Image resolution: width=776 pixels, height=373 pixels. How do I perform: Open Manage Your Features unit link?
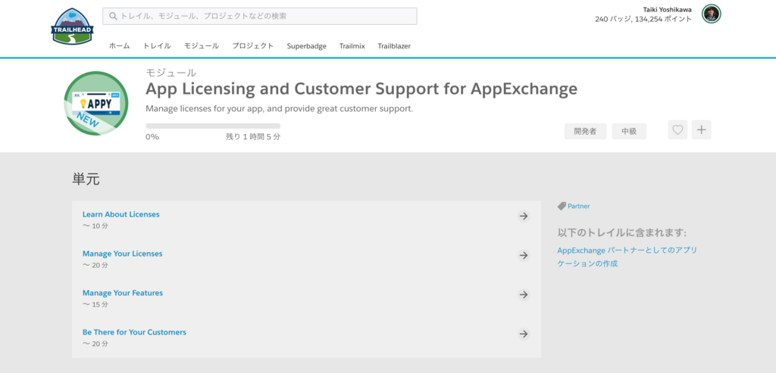[123, 293]
